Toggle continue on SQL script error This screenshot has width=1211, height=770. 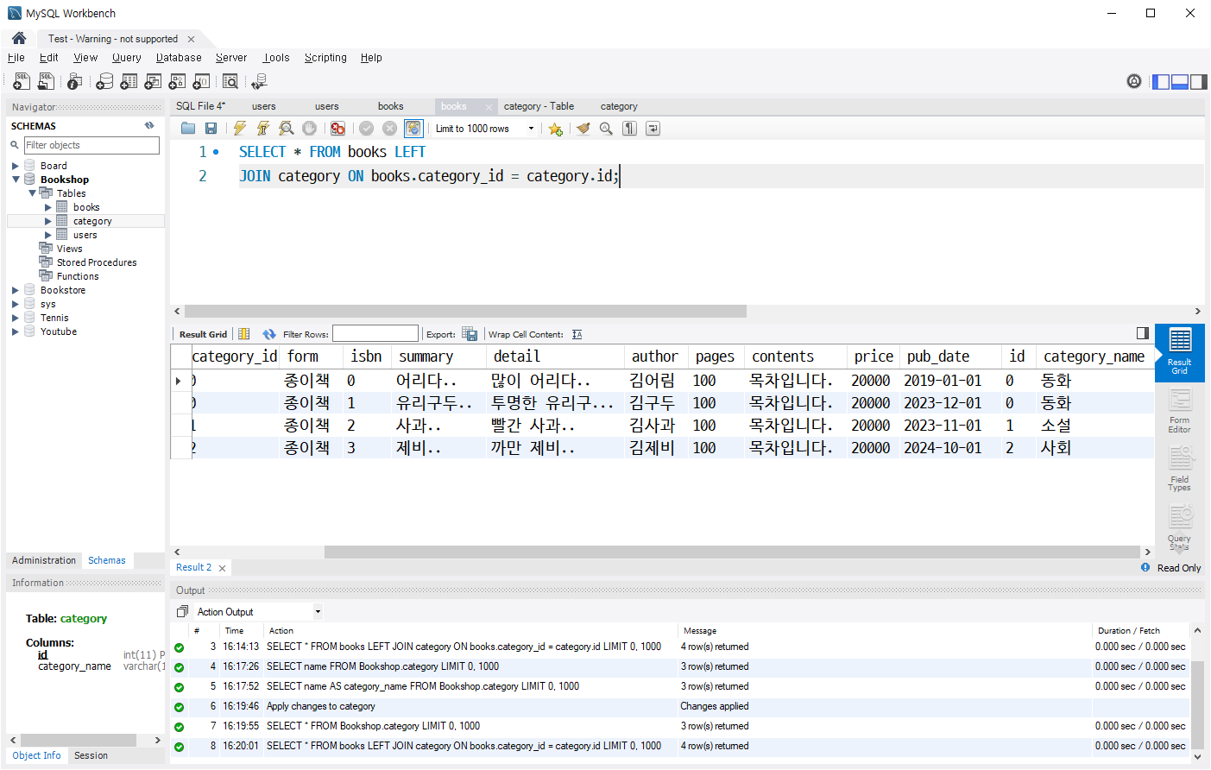pyautogui.click(x=337, y=129)
